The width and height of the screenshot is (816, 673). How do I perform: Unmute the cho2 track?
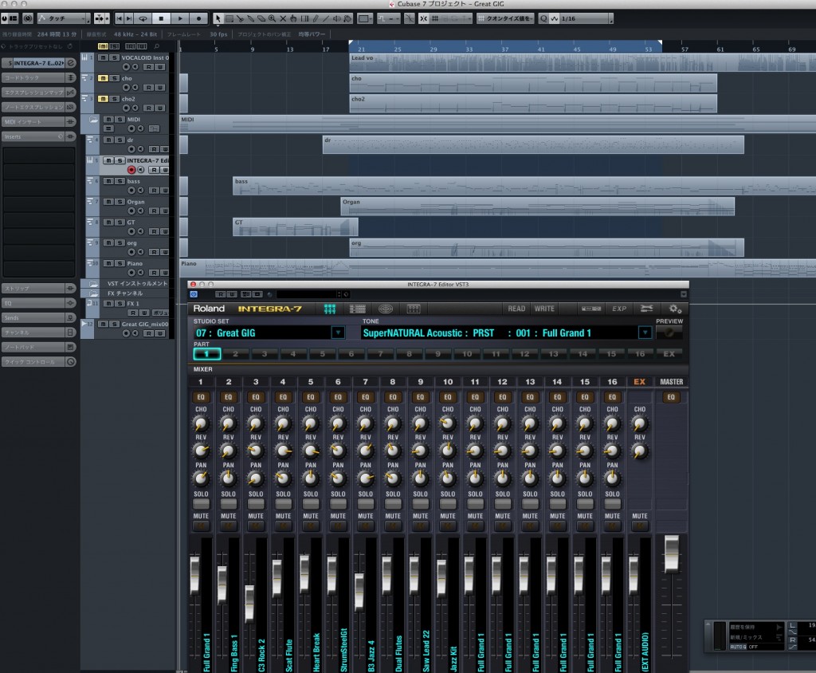(x=103, y=98)
